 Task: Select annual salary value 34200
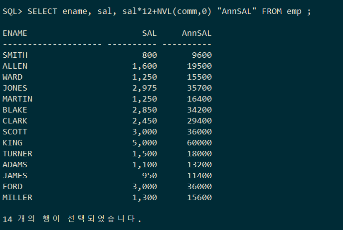(199, 110)
